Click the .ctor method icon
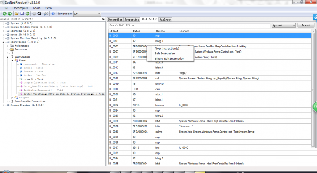 [x=21, y=79]
